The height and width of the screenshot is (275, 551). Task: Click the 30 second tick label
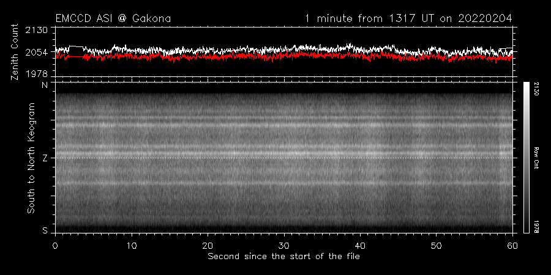[284, 245]
